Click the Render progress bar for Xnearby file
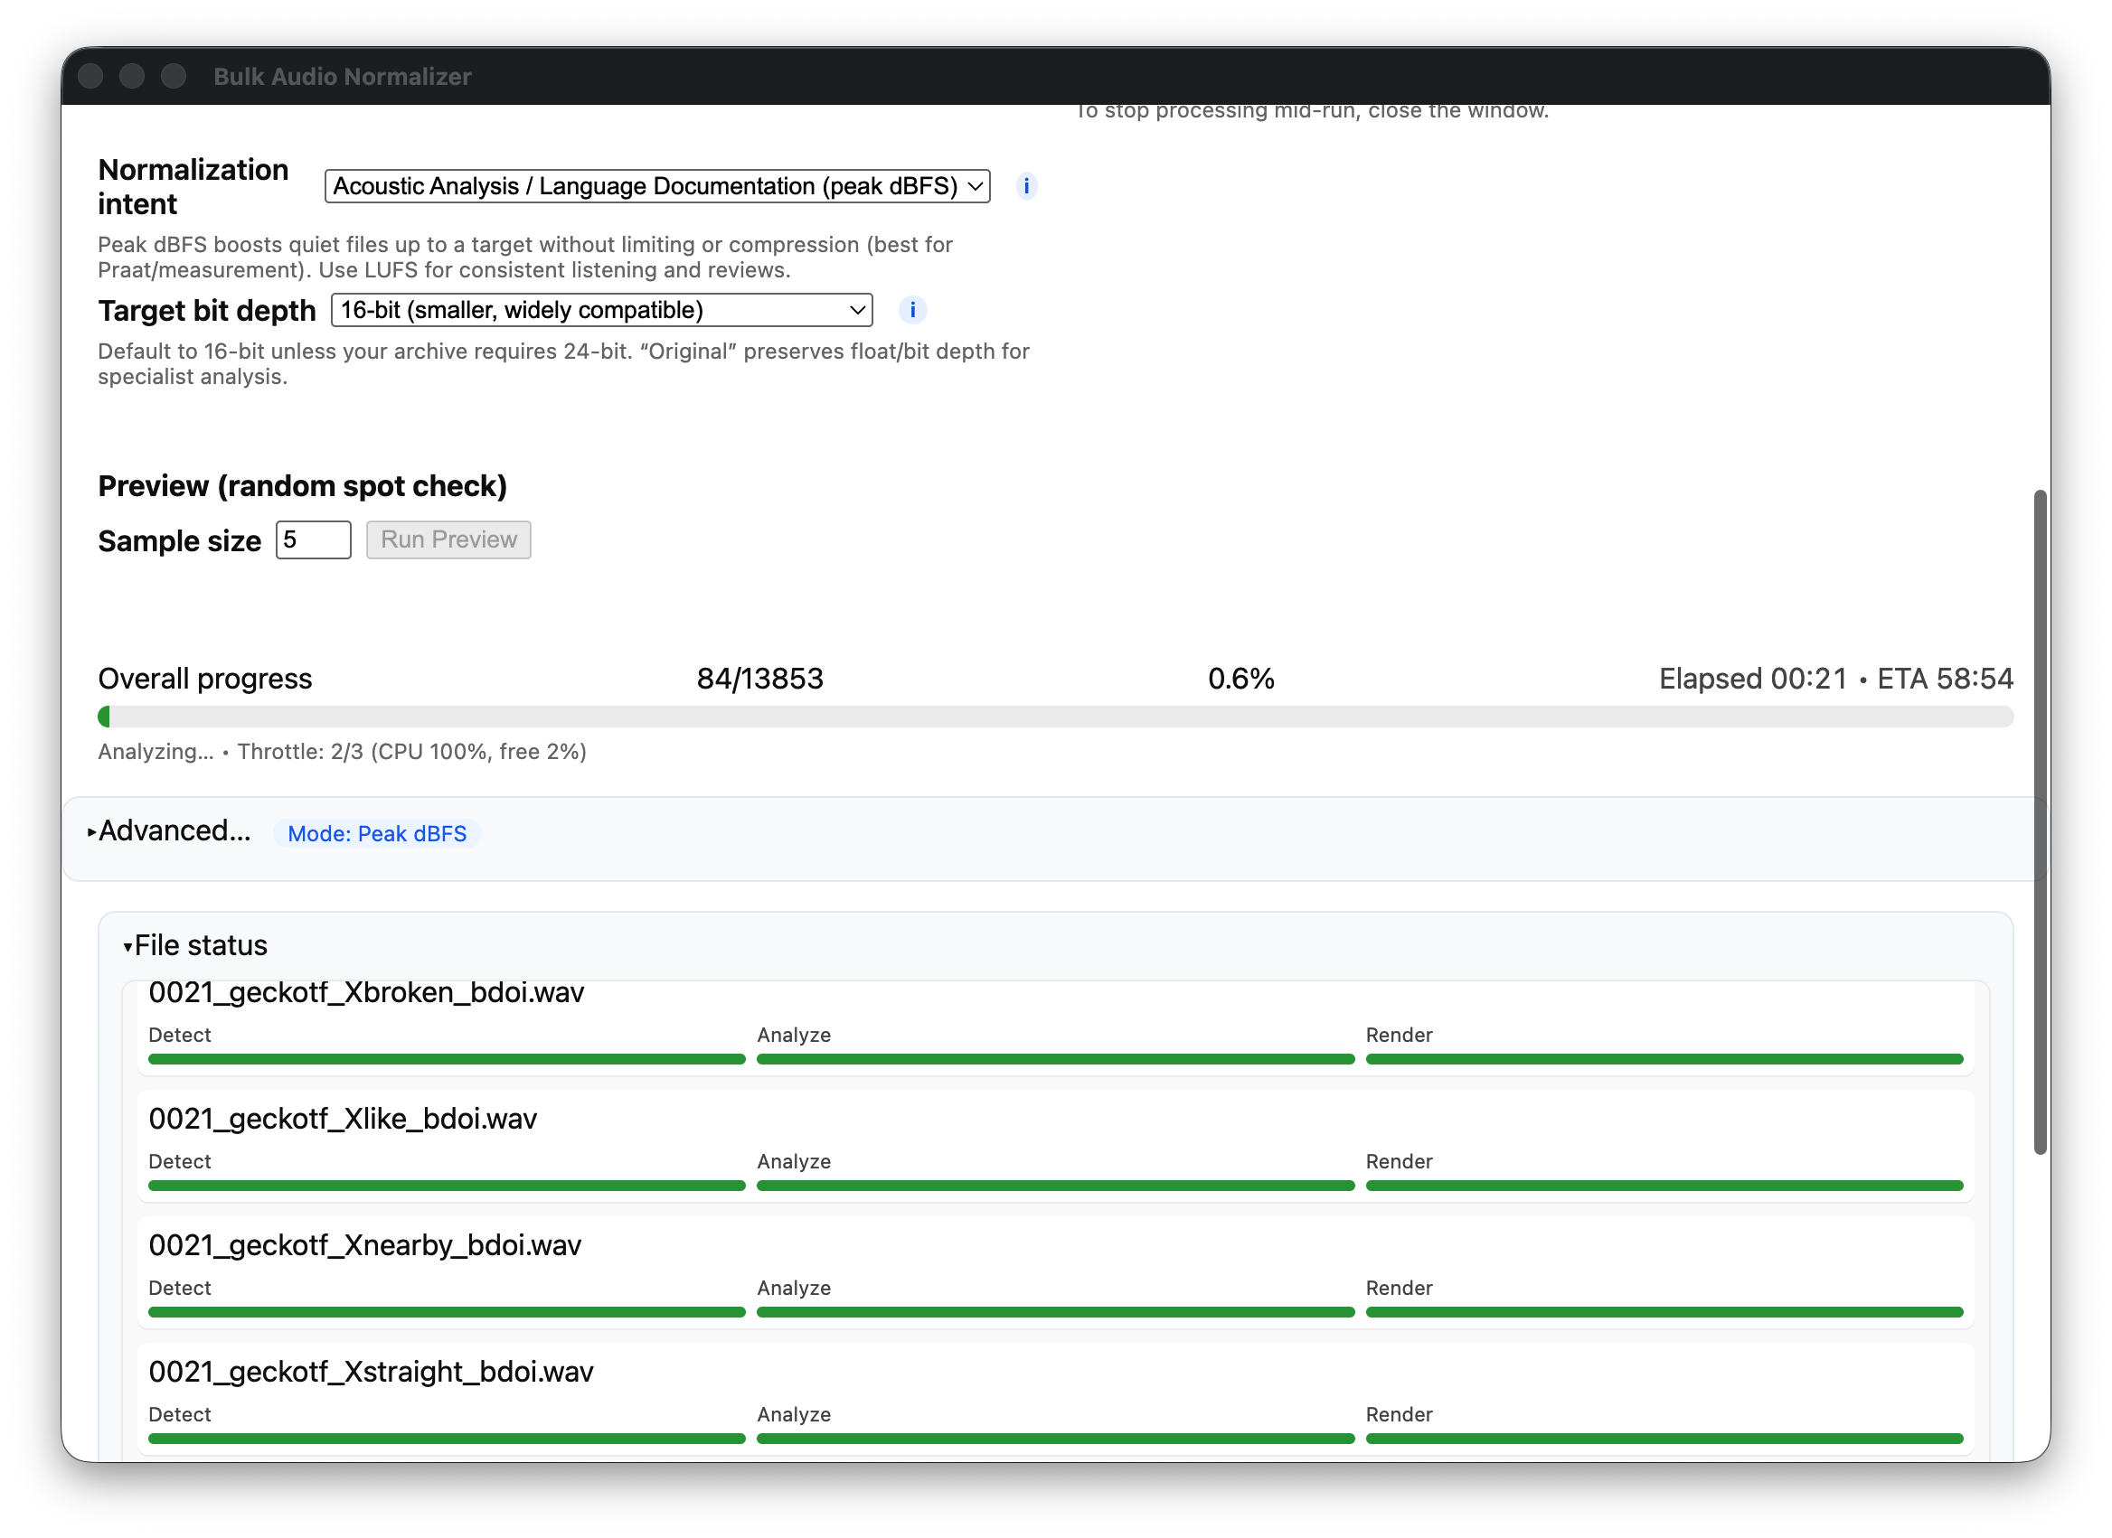The width and height of the screenshot is (2112, 1538). tap(1664, 1312)
